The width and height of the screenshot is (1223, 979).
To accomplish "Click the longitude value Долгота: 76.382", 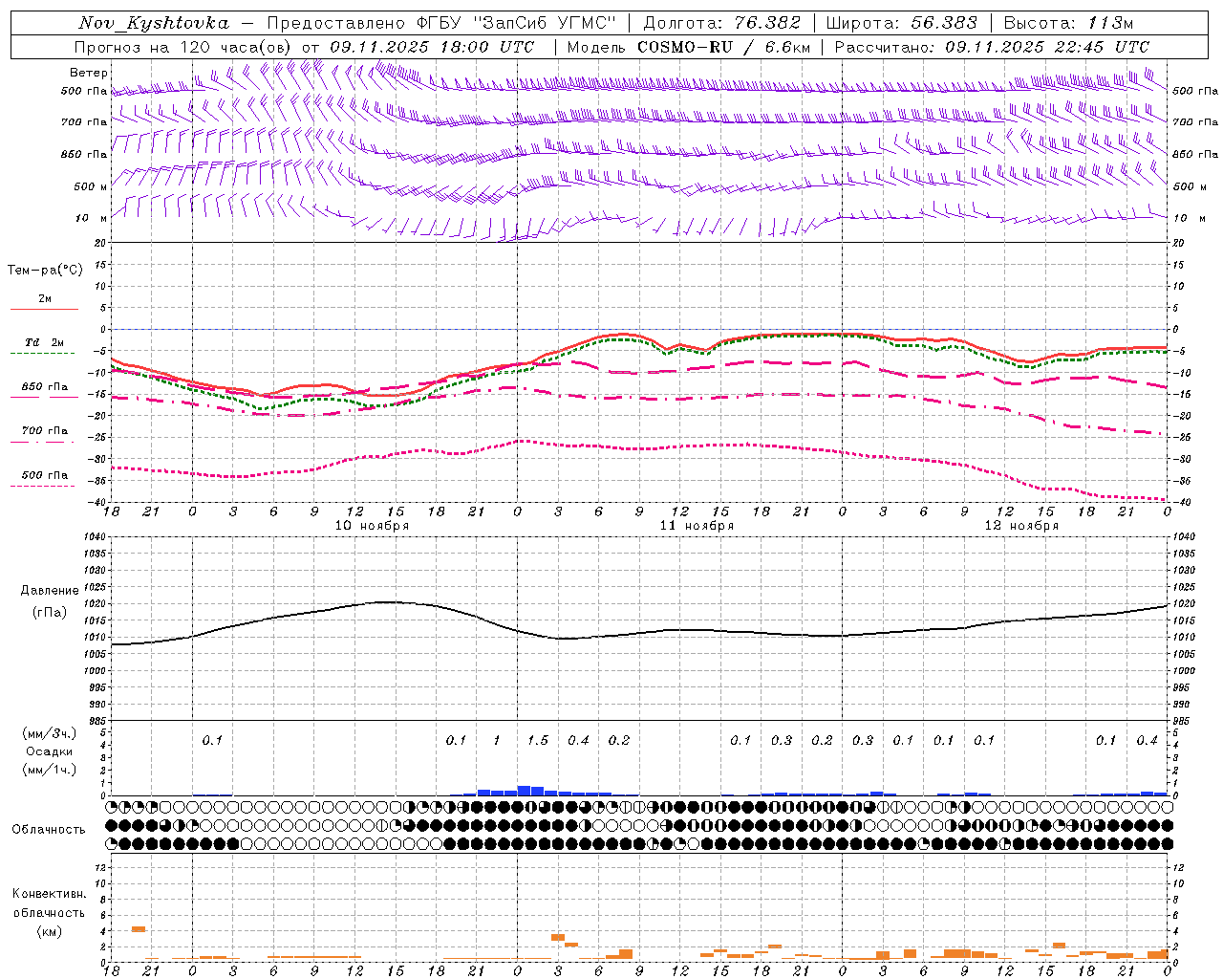I will pyautogui.click(x=721, y=23).
